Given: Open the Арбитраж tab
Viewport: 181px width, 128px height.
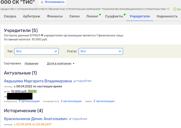Looking at the screenshot, I should pos(31,16).
